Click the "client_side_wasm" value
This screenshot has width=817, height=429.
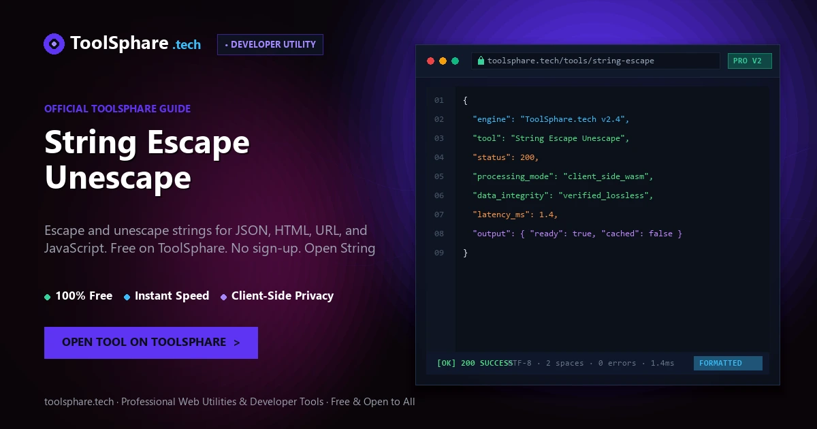[606, 176]
